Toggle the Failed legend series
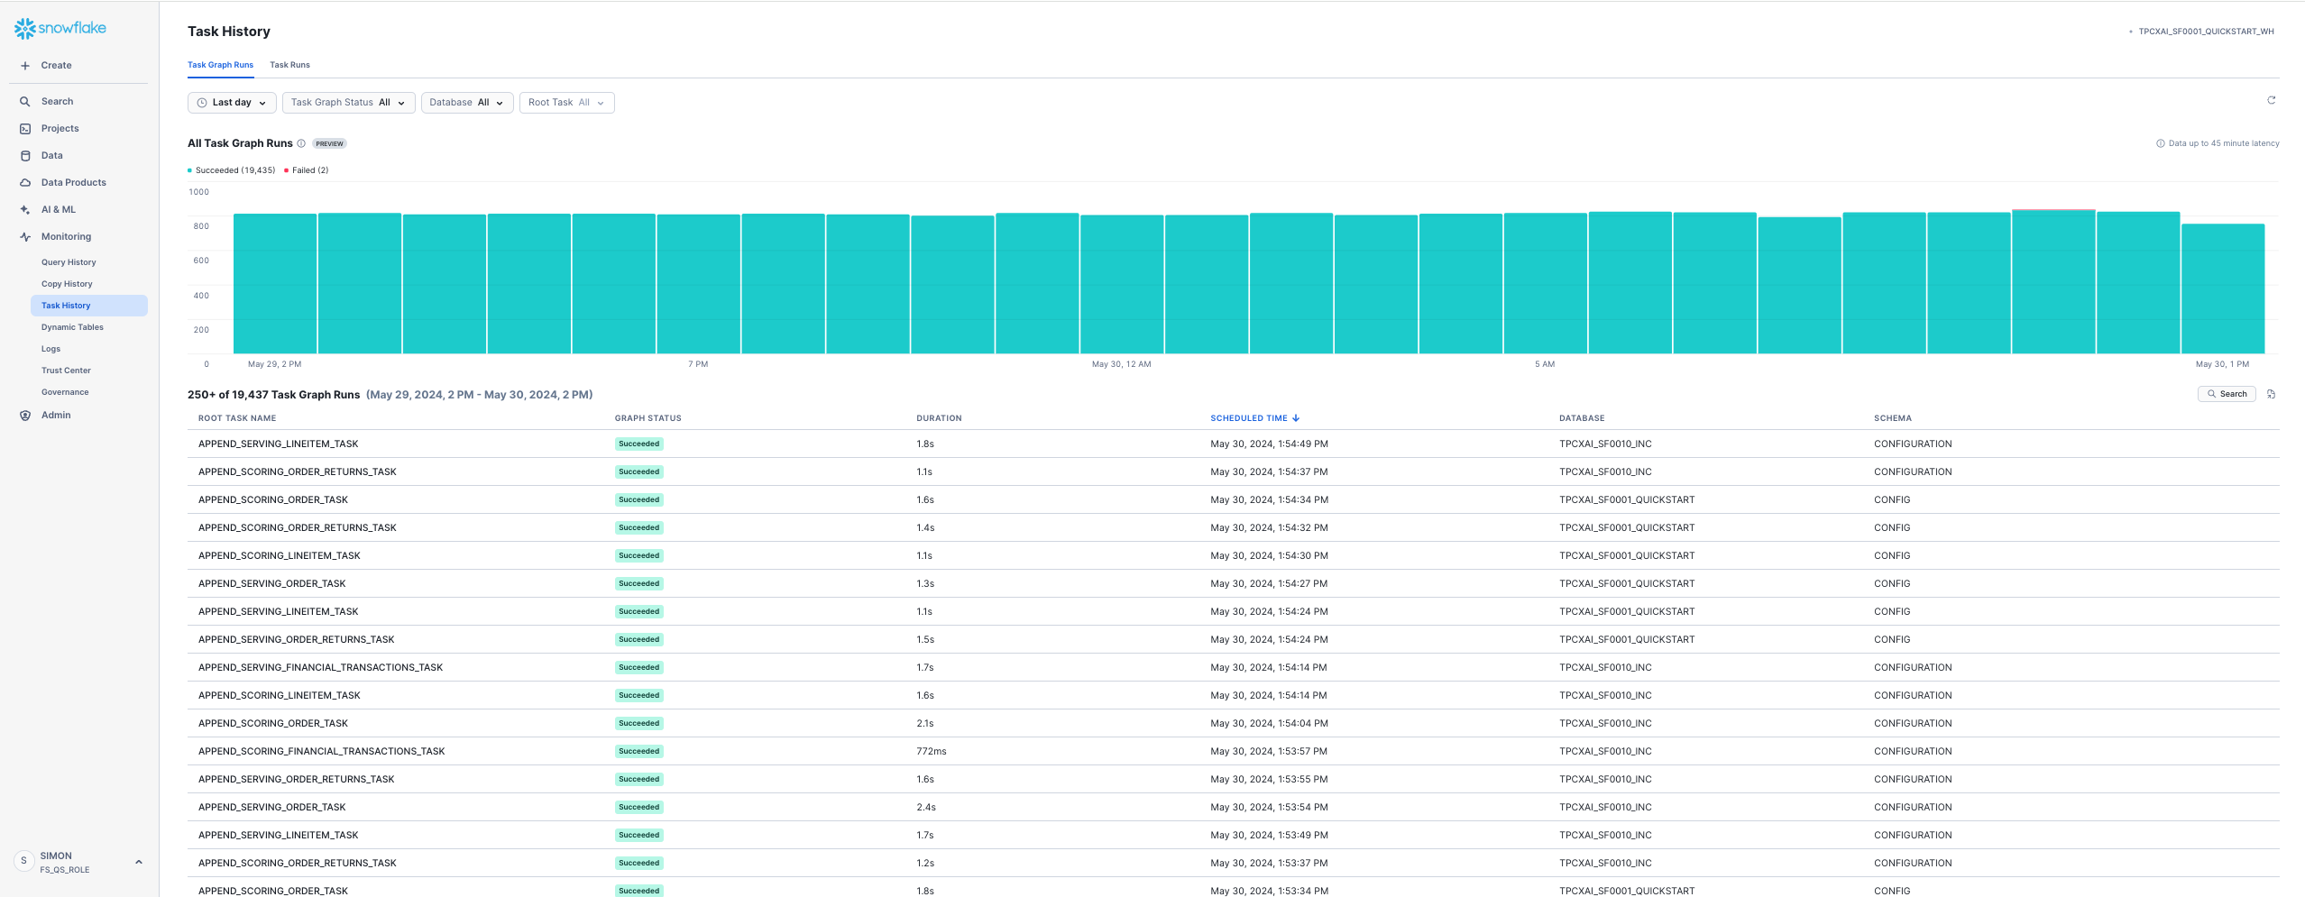This screenshot has height=897, width=2305. coord(308,170)
